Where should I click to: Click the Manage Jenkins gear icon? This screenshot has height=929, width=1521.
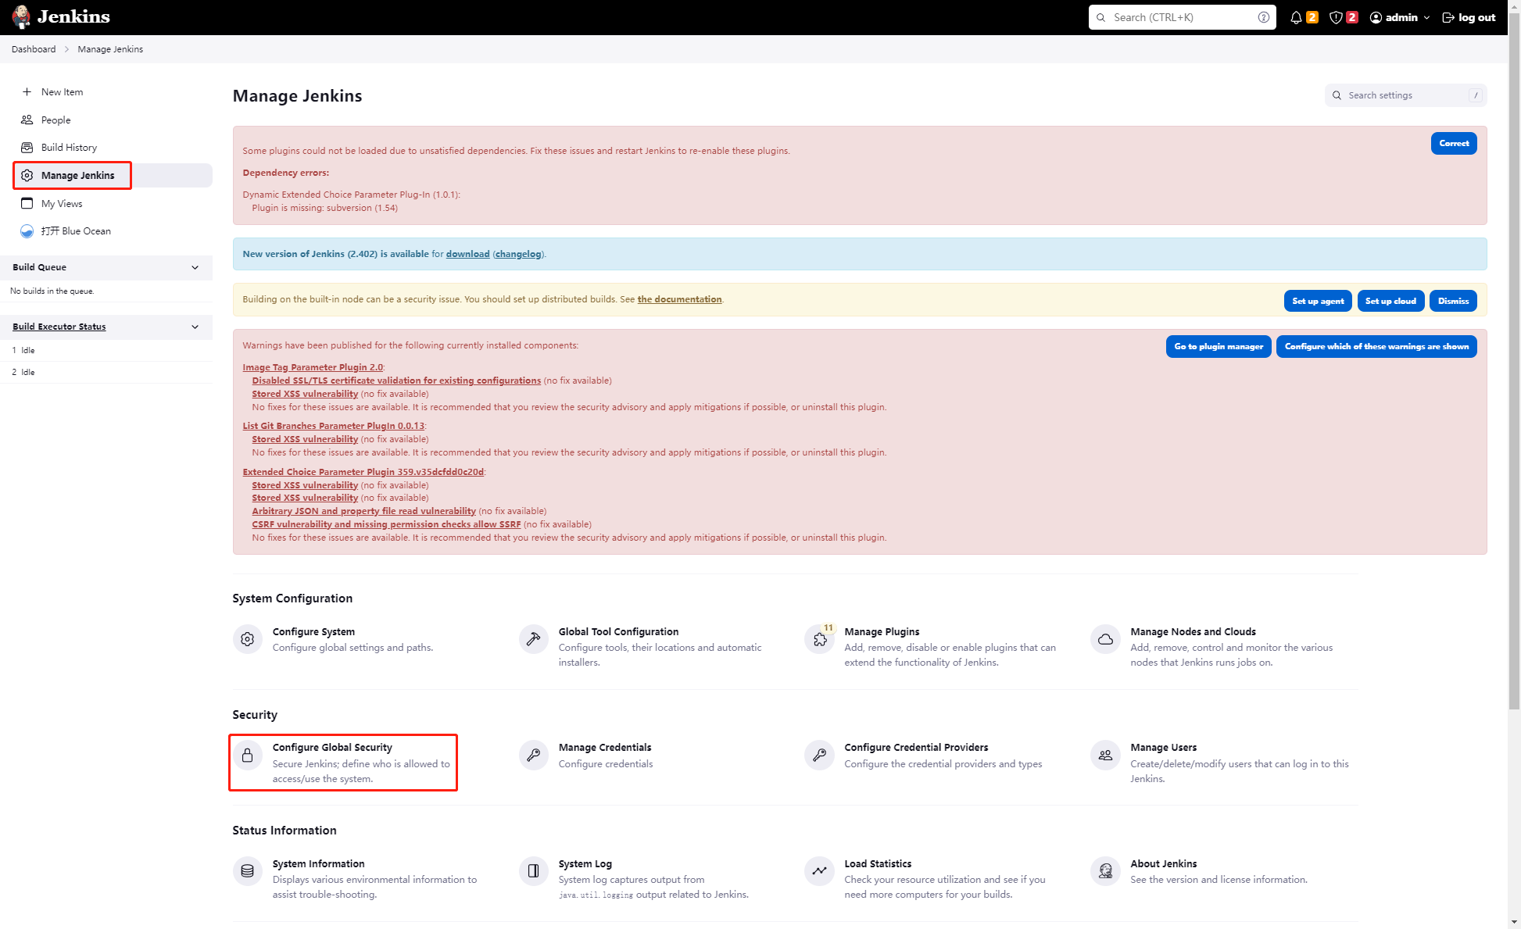27,175
